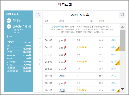
Task: Click scrollbar up arrow
Action: coord(123,27)
